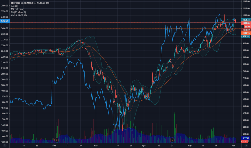Screen dimensions: 251x148
Task: Click the 970.28 lower band label
Action: 246,37
